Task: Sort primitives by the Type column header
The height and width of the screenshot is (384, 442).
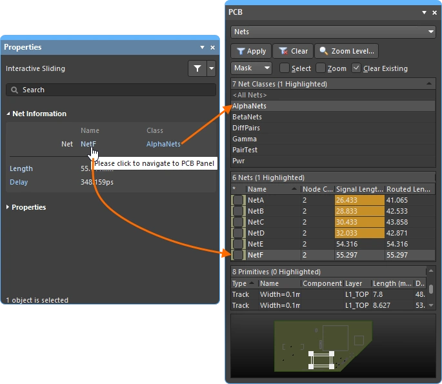Action: (x=245, y=283)
